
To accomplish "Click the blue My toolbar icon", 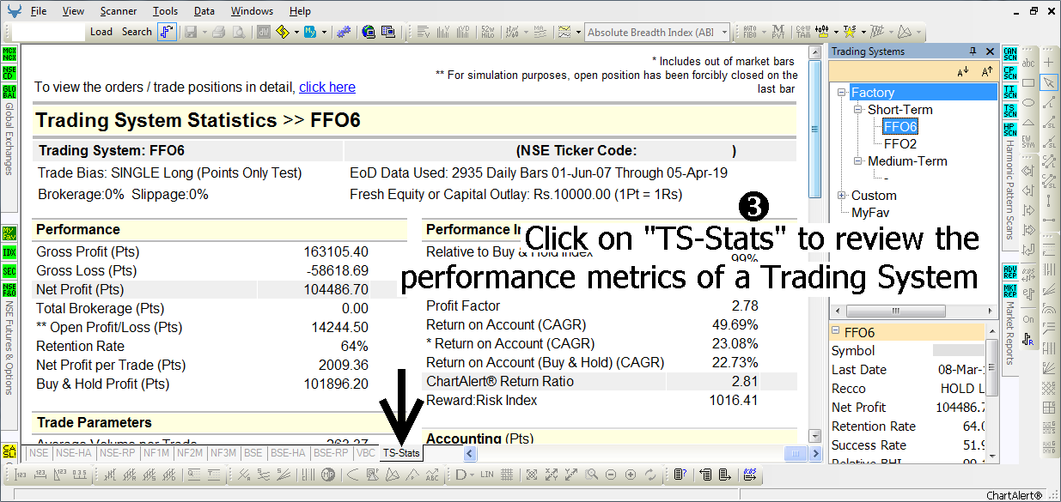I will (310, 32).
